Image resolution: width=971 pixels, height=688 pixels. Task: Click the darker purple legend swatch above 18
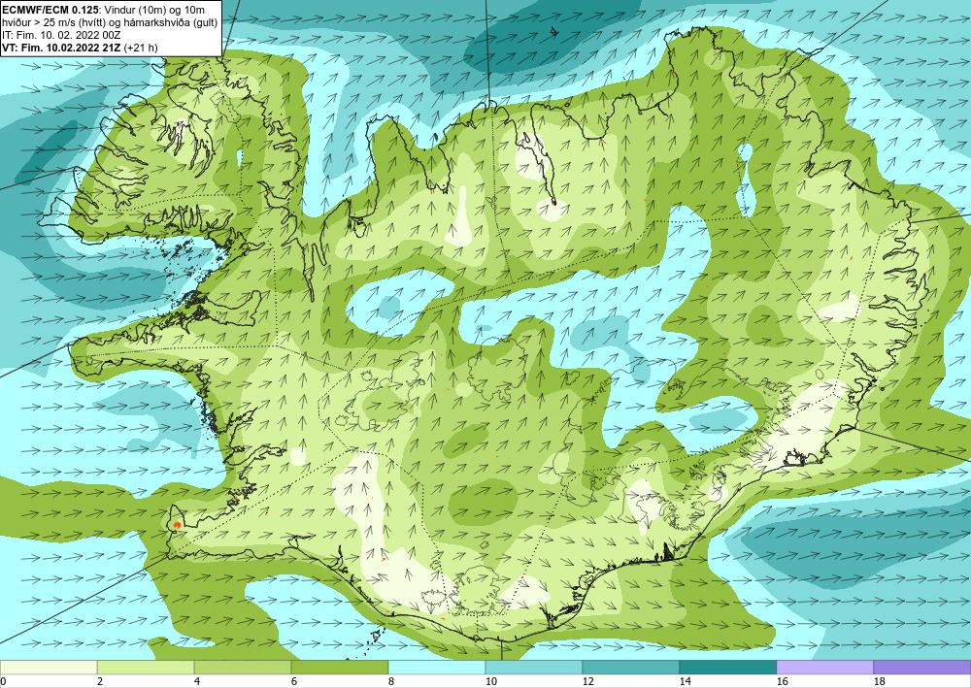click(x=922, y=668)
